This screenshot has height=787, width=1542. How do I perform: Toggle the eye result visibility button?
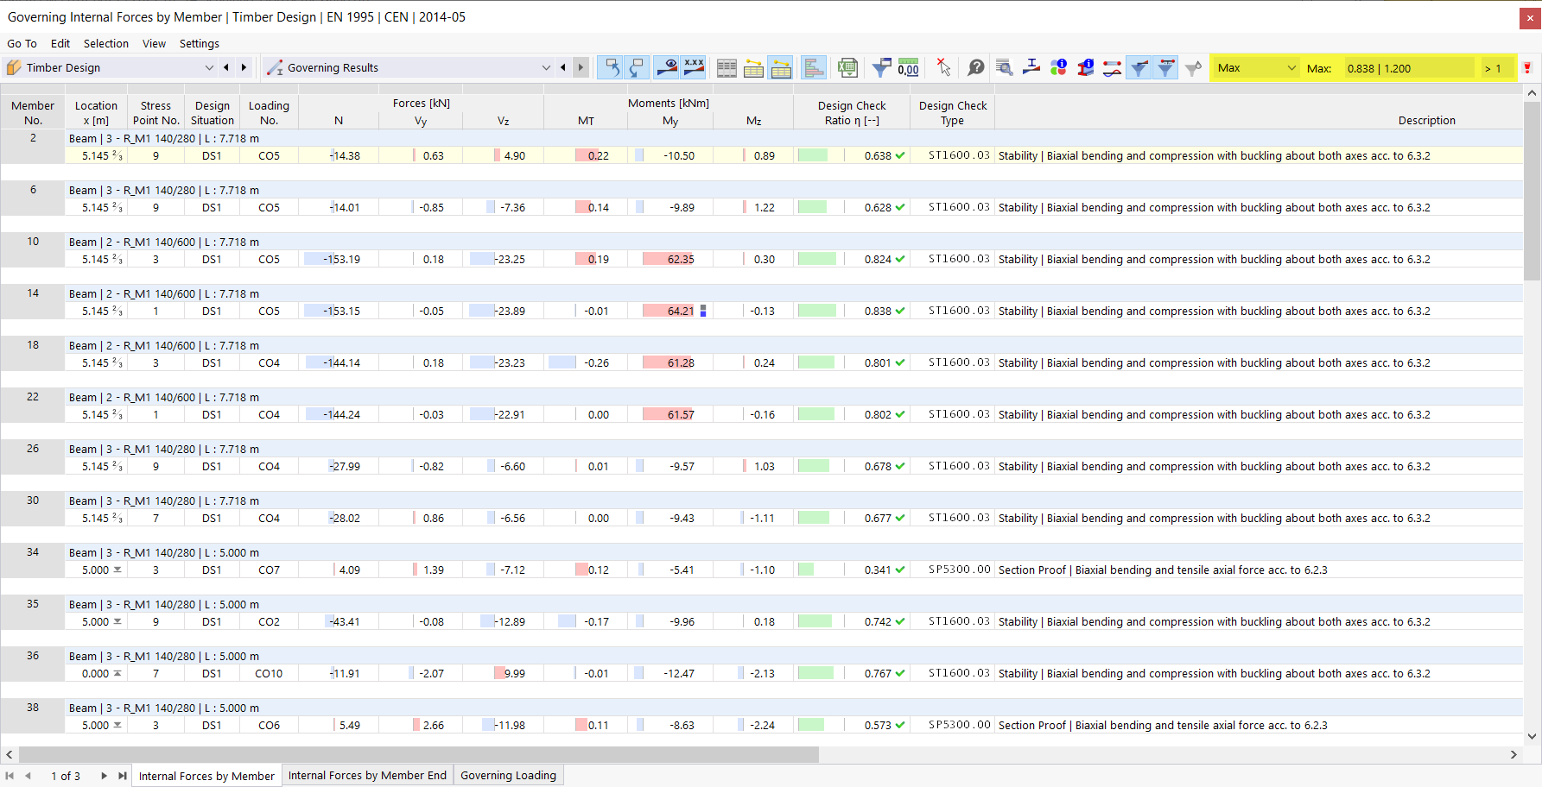(666, 67)
